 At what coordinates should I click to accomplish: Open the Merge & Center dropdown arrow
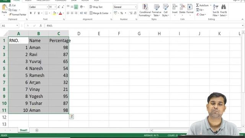[x=111, y=13]
